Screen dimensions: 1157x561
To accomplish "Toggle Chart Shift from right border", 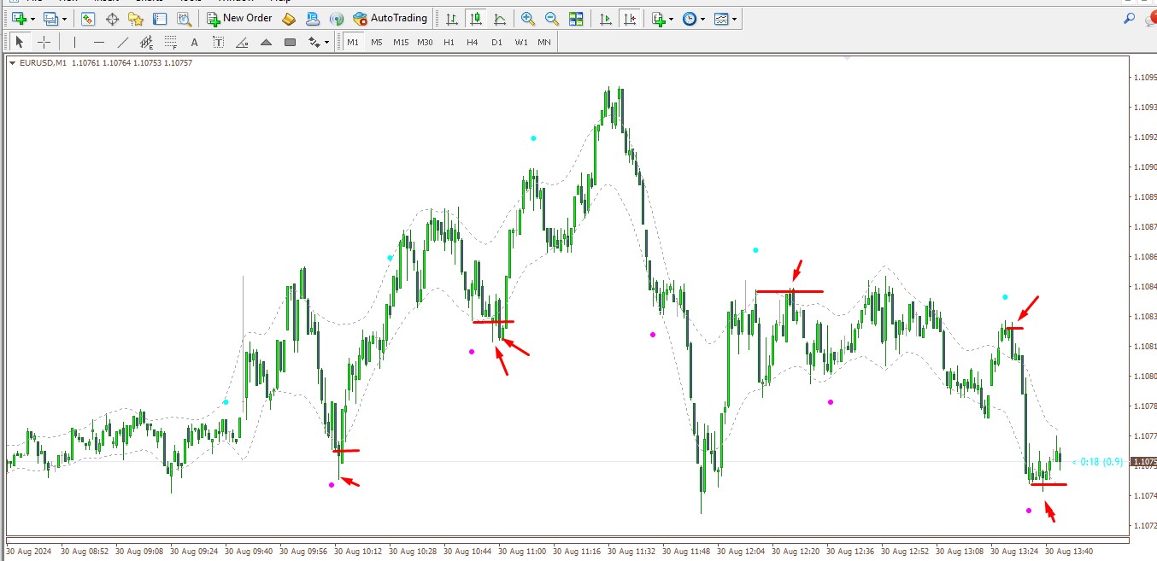I will pyautogui.click(x=630, y=18).
